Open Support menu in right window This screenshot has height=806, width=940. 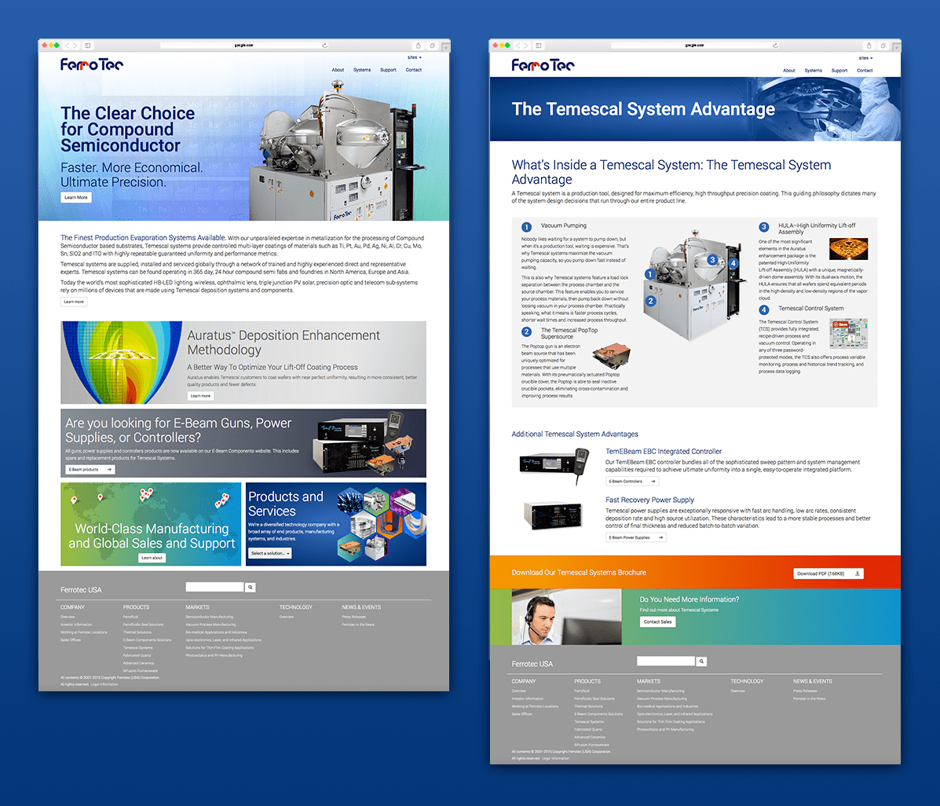(x=839, y=70)
